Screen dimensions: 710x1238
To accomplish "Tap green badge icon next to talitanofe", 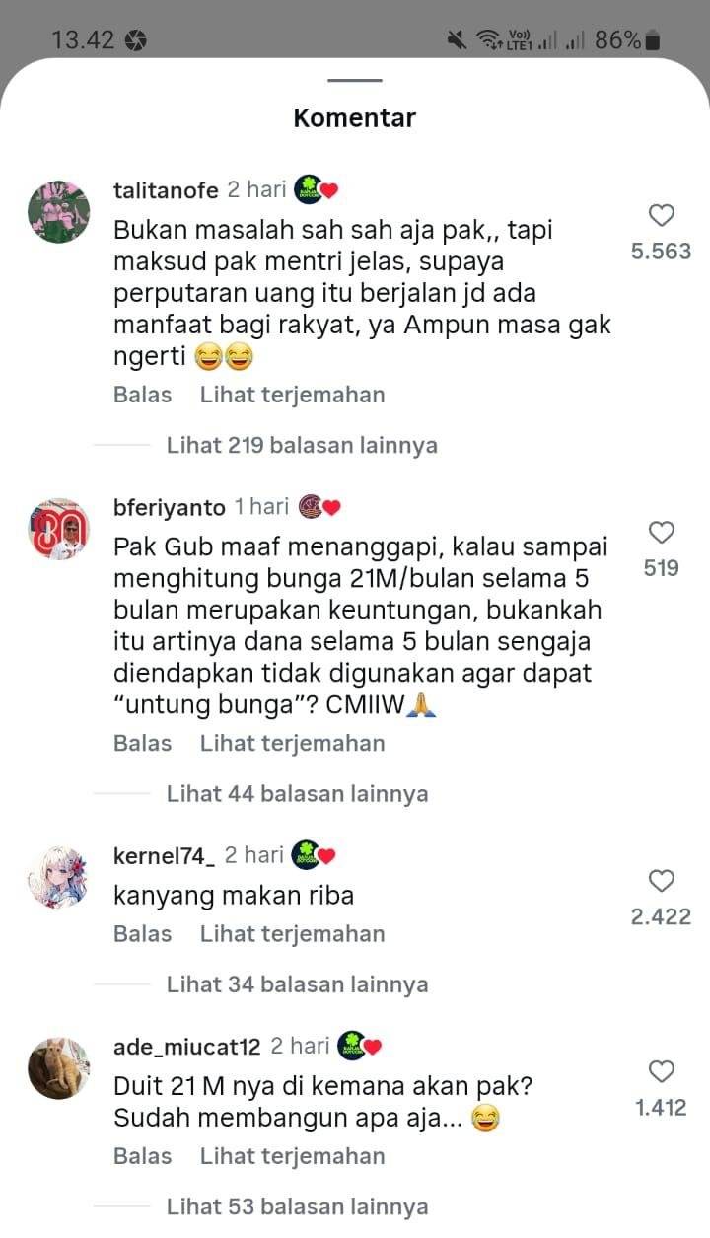I will pyautogui.click(x=309, y=188).
